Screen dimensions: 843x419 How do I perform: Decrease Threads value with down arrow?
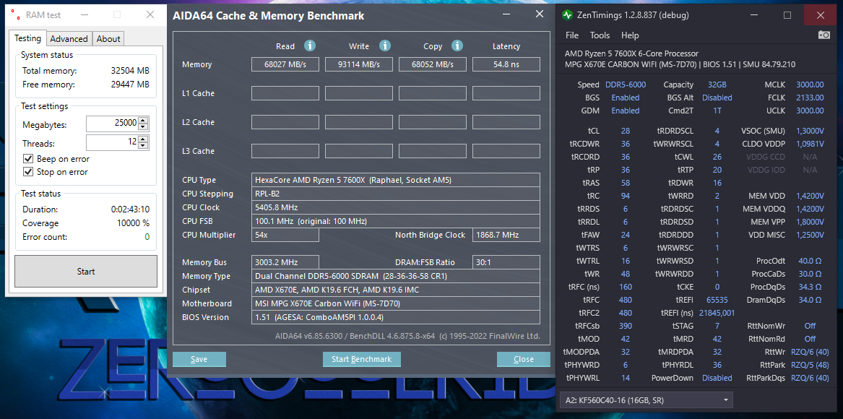click(142, 147)
